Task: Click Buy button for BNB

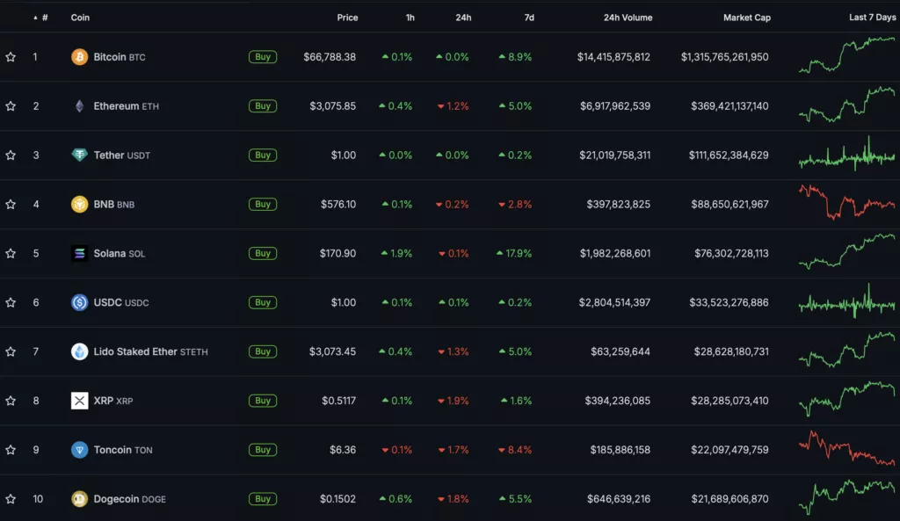Action: 263,204
